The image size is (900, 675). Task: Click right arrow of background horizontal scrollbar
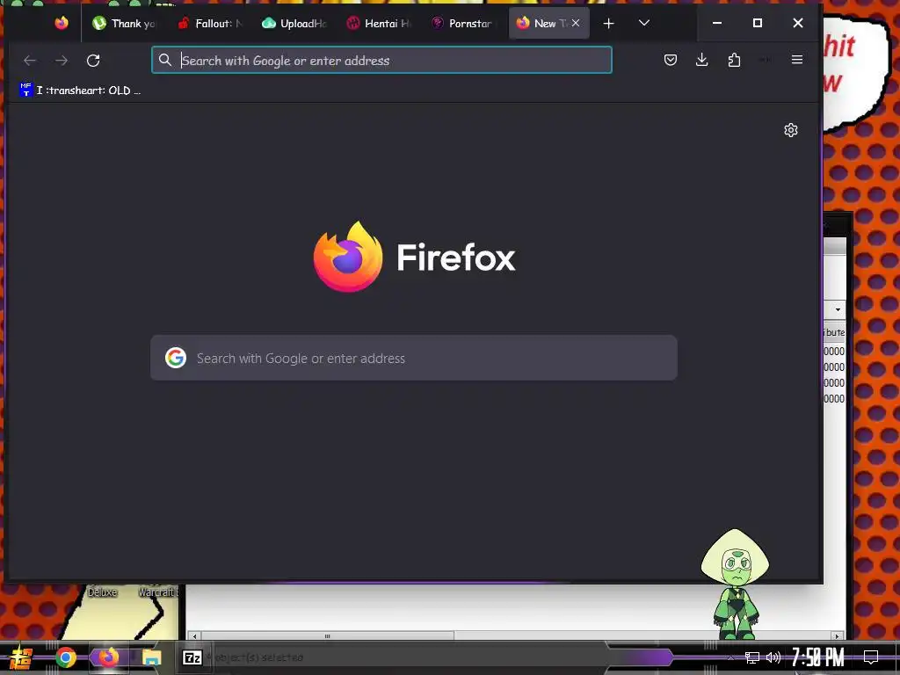(x=838, y=636)
